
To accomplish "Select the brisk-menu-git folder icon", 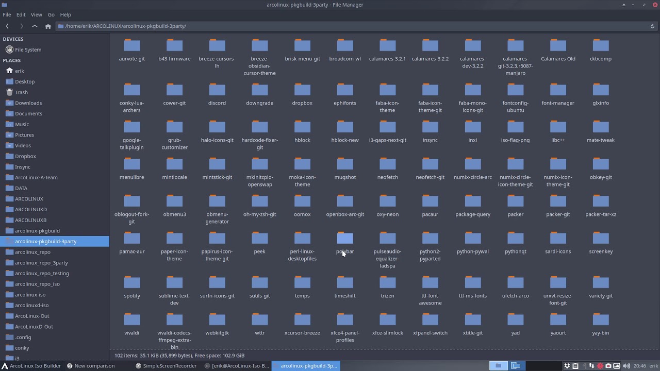I will 302,45.
